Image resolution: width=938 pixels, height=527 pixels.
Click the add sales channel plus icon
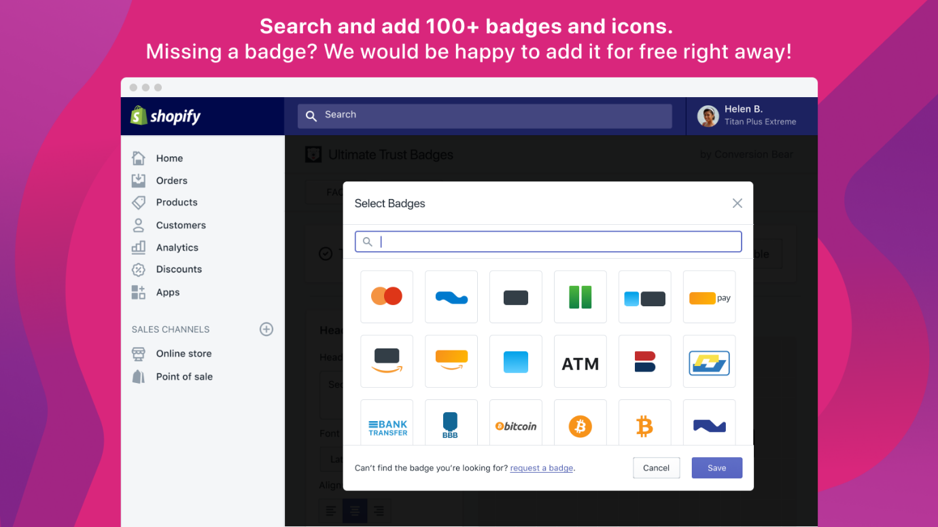tap(266, 329)
